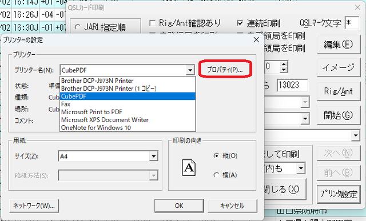This screenshot has width=366, height=221.
Task: Open the paper size A4 dropdown
Action: (153, 156)
